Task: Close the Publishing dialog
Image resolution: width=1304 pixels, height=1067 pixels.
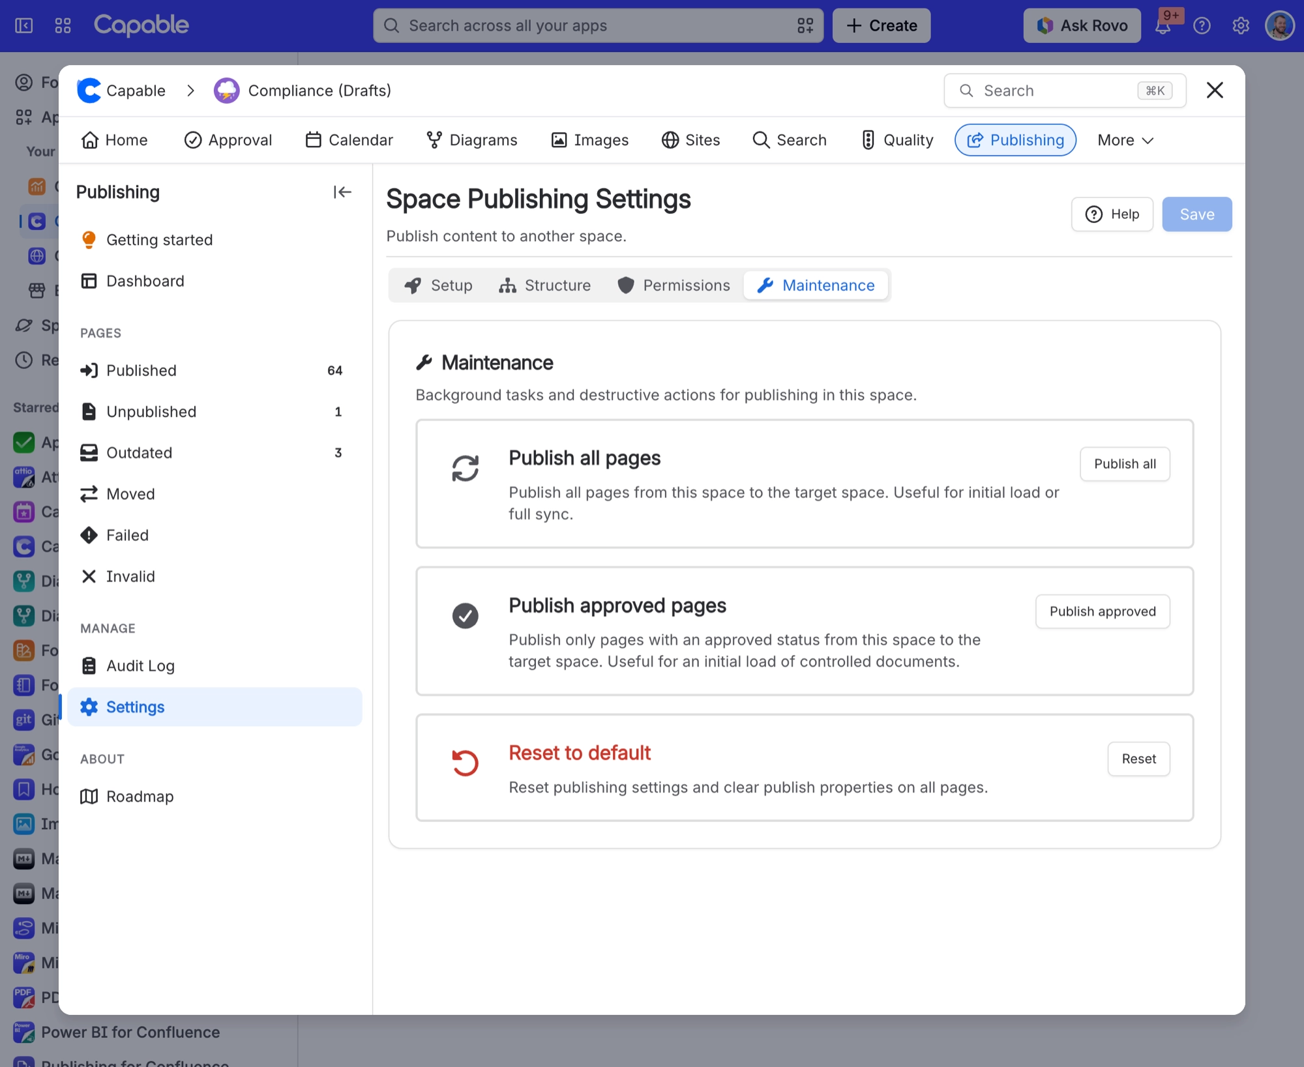Action: [1215, 90]
